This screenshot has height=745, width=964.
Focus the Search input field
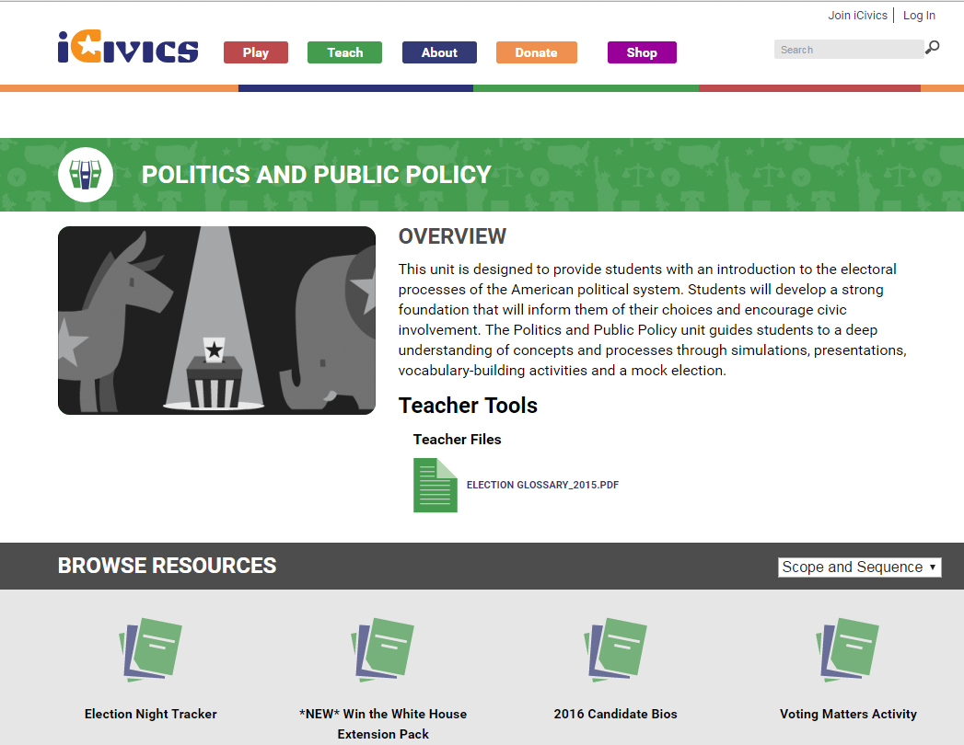[x=849, y=50]
